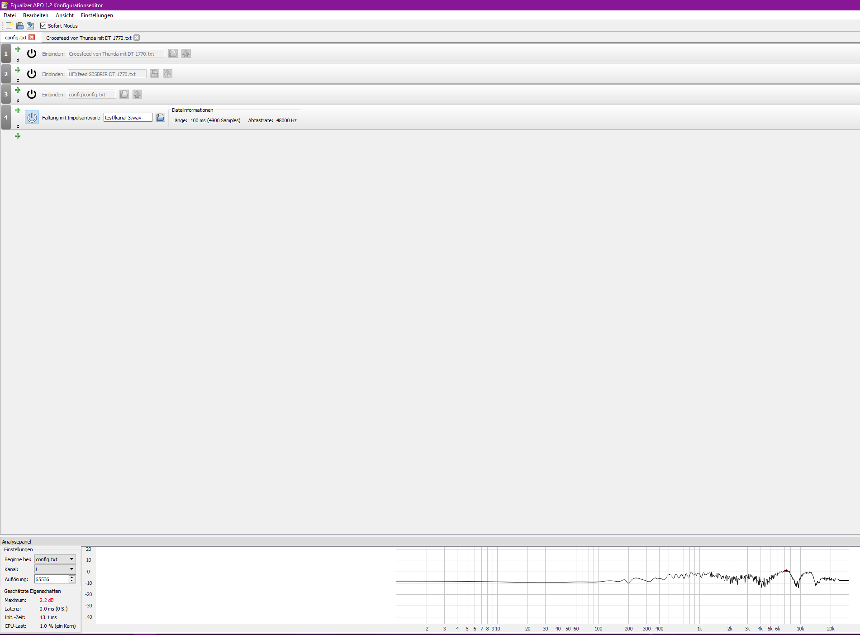Open the Datei menu
This screenshot has height=635, width=860.
click(x=10, y=15)
